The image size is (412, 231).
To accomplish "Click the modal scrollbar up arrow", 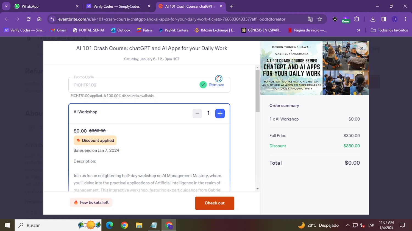I will pos(257,67).
